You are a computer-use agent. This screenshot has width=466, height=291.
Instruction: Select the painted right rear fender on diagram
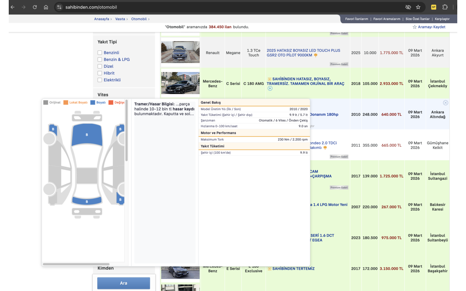(120, 199)
